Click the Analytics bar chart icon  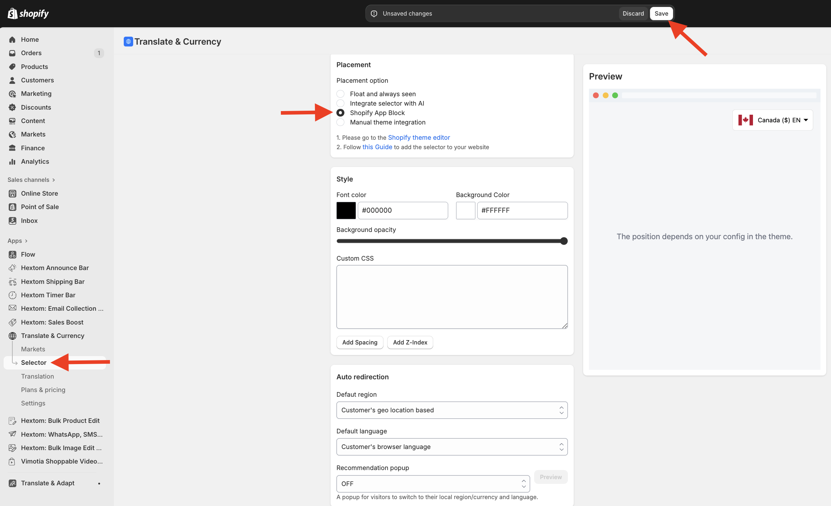click(12, 162)
